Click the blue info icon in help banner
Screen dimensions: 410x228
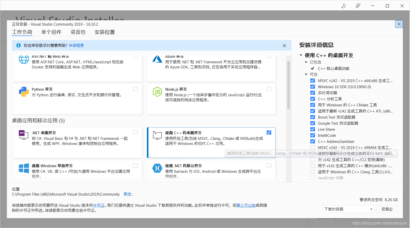[x=19, y=45]
